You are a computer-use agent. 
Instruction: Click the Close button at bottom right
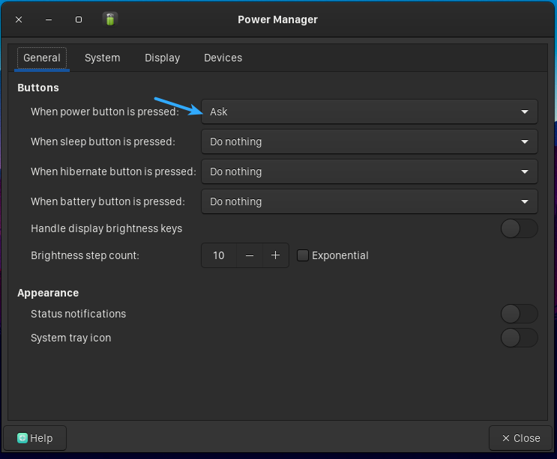point(520,438)
